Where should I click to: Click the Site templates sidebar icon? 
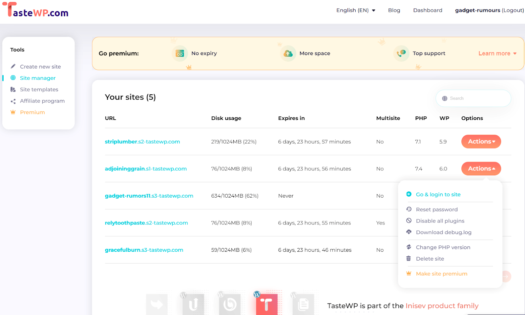[x=13, y=89]
